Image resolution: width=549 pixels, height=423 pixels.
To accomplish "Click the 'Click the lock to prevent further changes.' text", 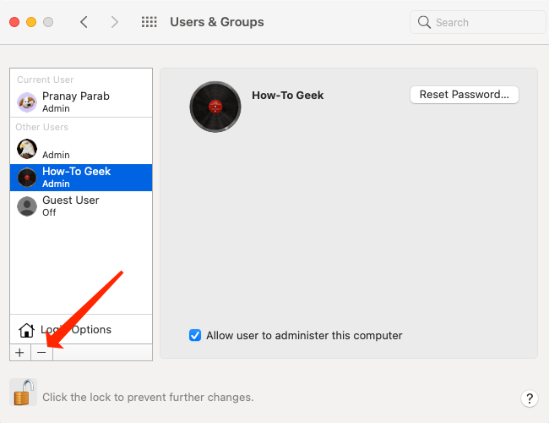I will pyautogui.click(x=148, y=398).
